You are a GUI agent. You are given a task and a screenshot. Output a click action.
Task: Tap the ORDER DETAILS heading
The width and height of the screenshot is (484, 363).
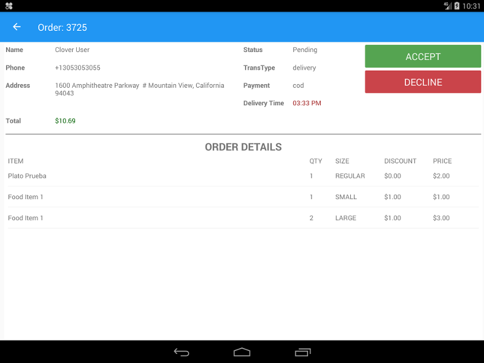(x=243, y=147)
